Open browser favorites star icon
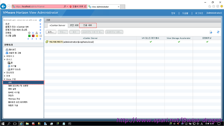224x126 pixels. [214, 6]
